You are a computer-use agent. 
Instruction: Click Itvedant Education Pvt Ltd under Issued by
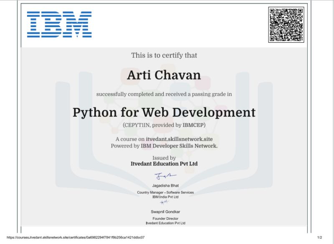(x=164, y=164)
